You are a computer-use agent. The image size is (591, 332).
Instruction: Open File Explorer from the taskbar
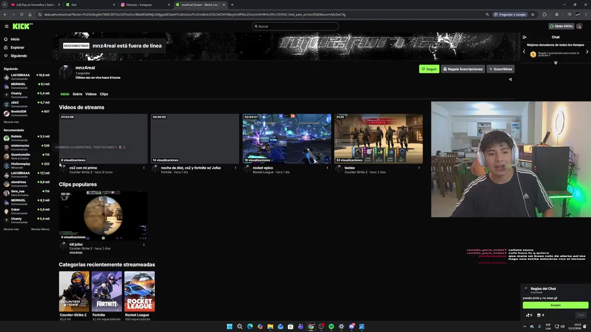270,326
